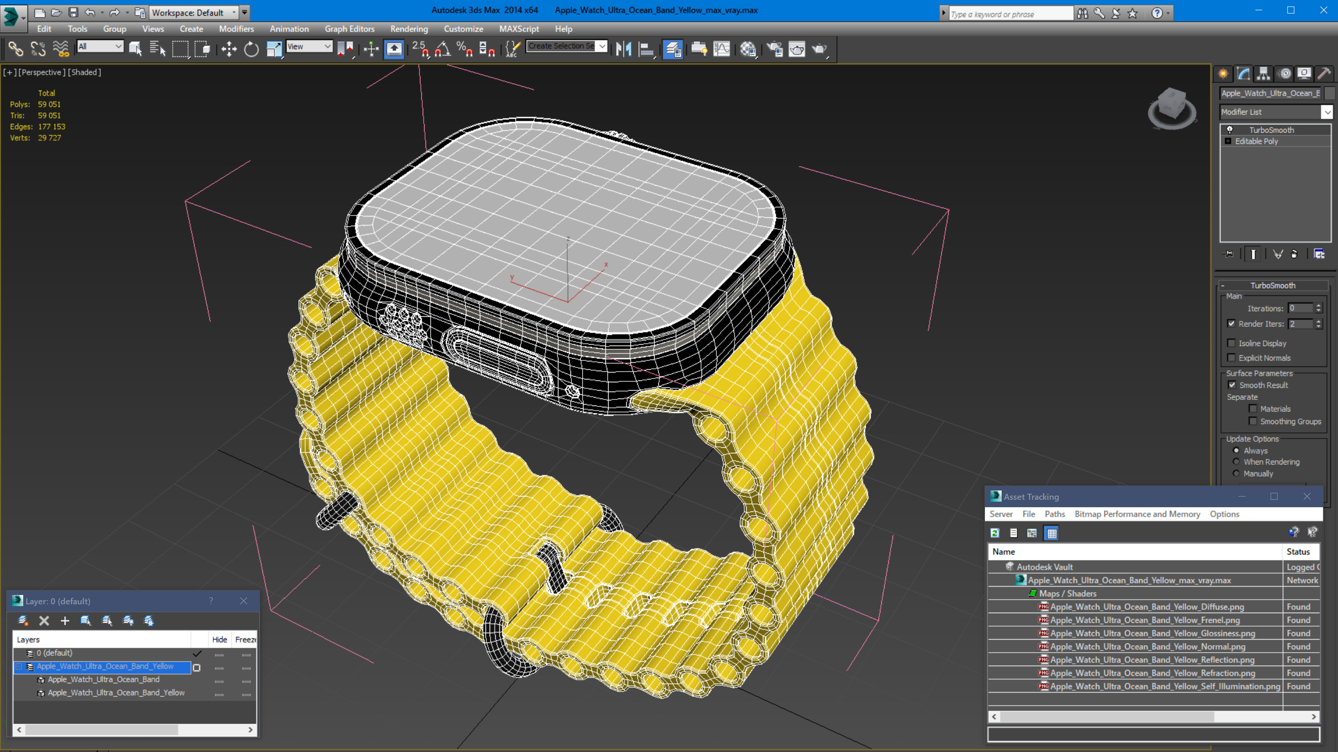Click the Name column header
The image size is (1338, 752).
click(1135, 551)
